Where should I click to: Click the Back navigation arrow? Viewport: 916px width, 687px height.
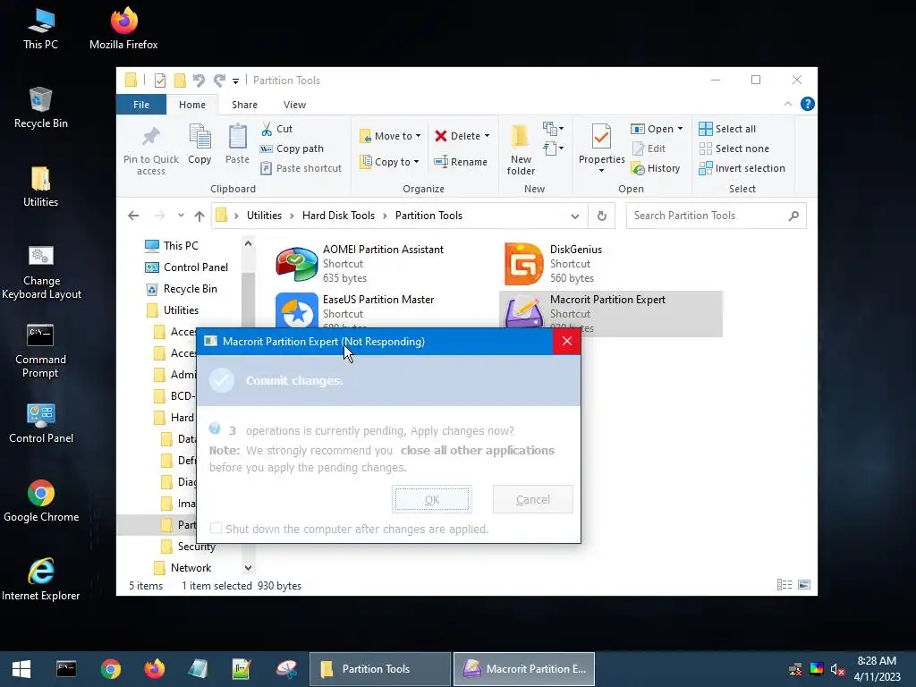[133, 216]
